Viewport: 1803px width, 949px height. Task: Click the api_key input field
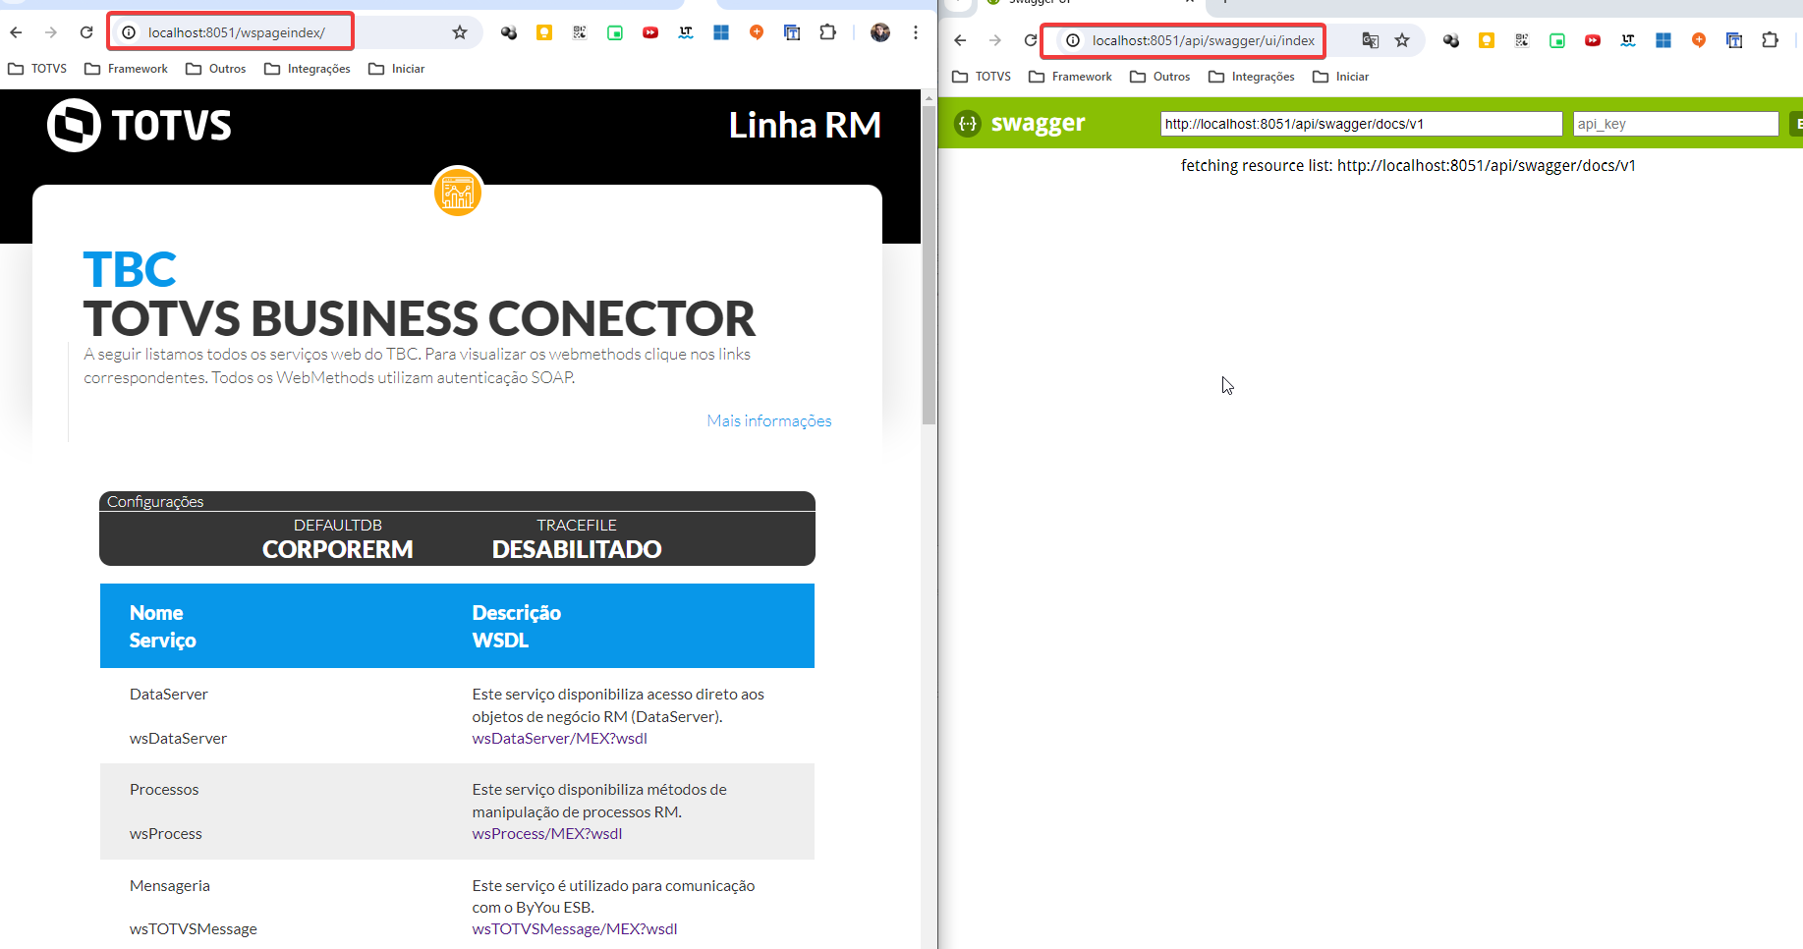tap(1675, 124)
